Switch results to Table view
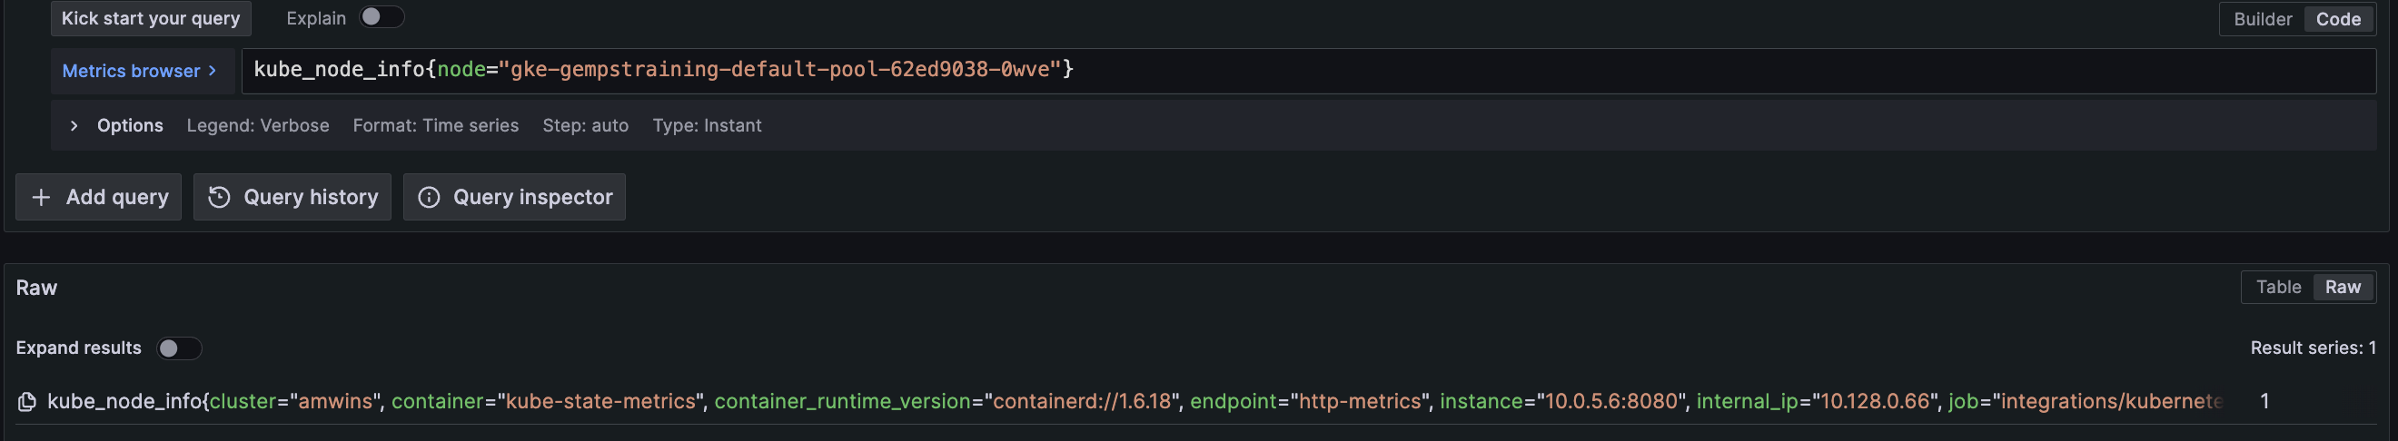This screenshot has height=441, width=2398. pyautogui.click(x=2278, y=288)
